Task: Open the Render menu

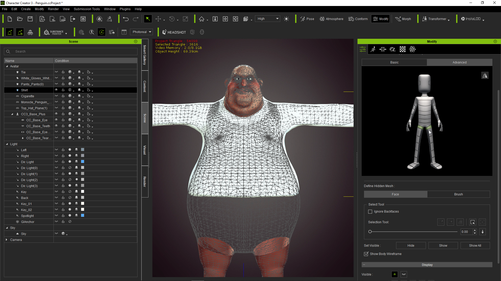Action: coord(53,9)
